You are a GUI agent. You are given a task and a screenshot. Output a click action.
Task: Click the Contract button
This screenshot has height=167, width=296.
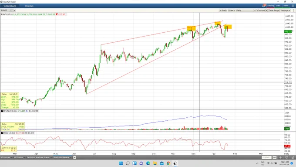[261, 10]
